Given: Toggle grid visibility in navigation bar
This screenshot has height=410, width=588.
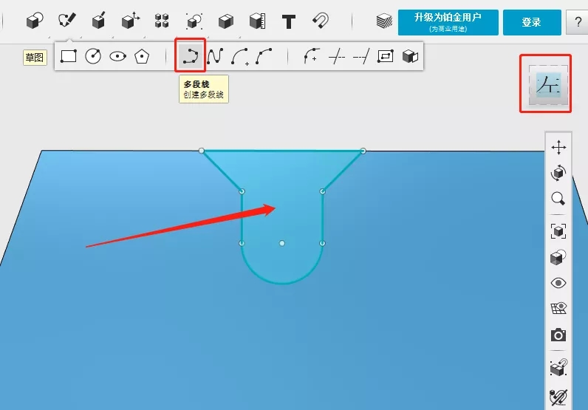Looking at the screenshot, I should (558, 309).
